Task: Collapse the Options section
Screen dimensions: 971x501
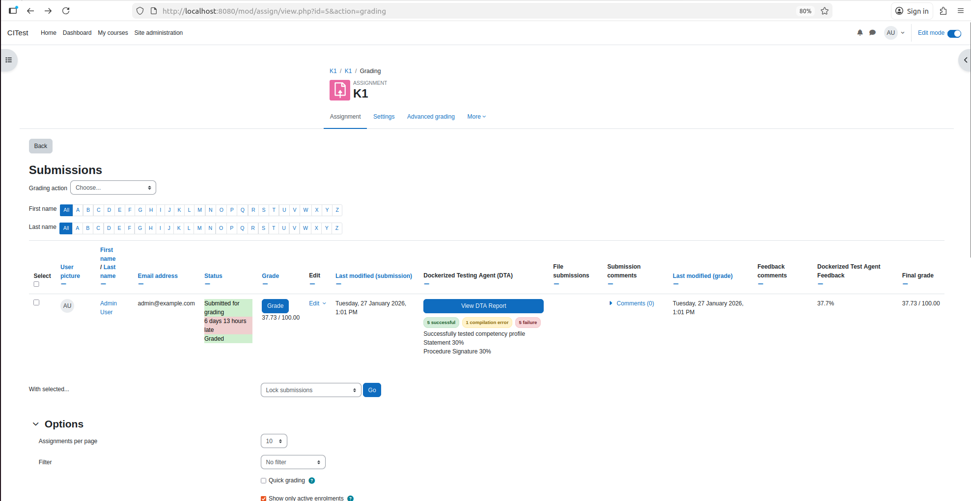Action: 36,424
